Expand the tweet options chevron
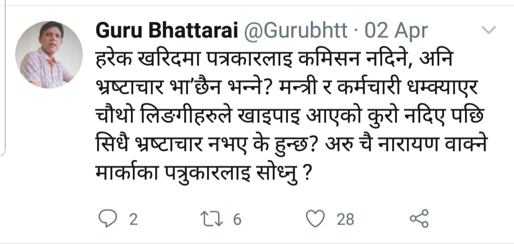This screenshot has width=514, height=244. (x=489, y=31)
